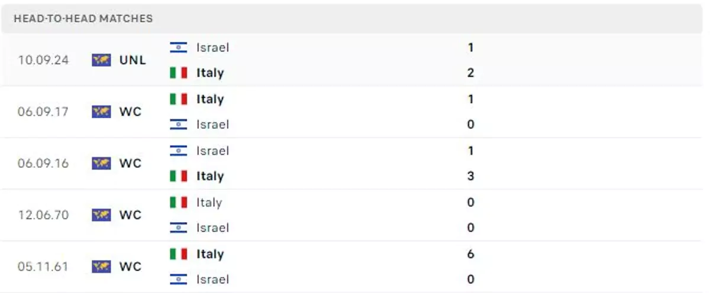The image size is (710, 293).
Task: Click world map icon for 12.06.70 match
Action: 101,215
